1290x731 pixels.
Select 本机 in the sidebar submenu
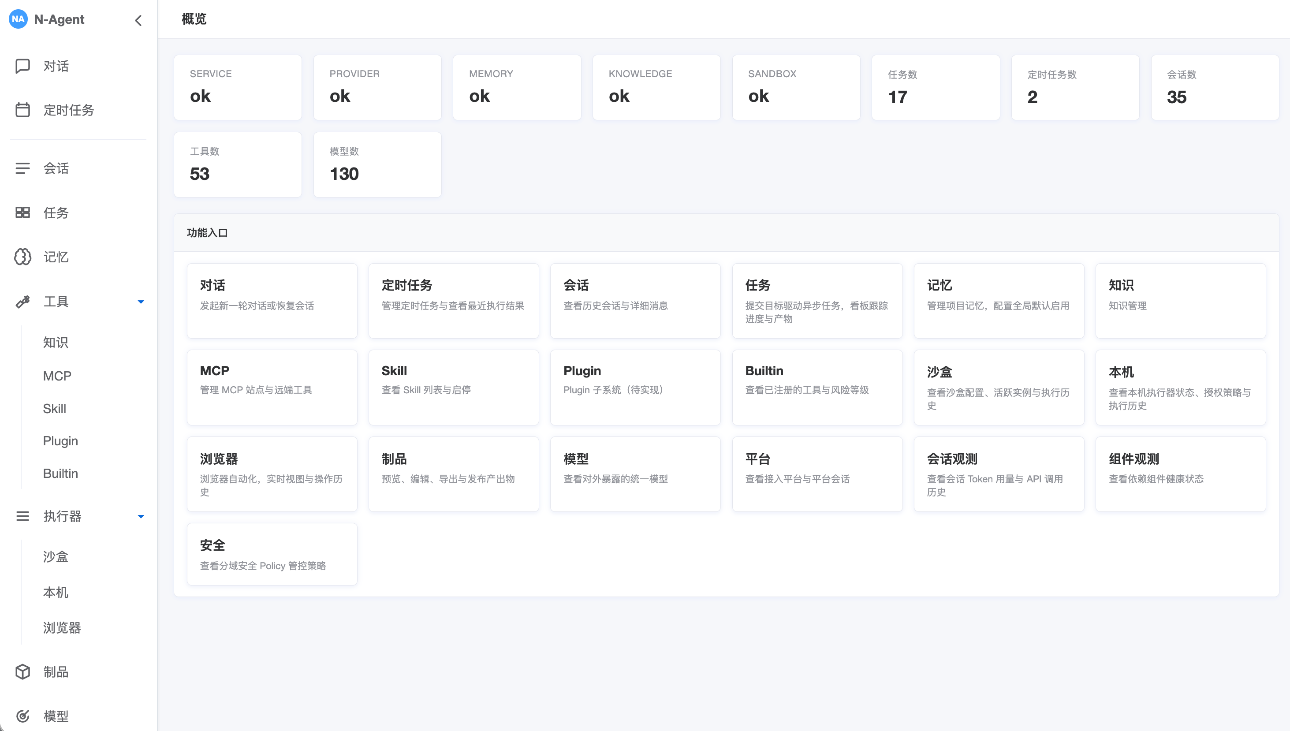pyautogui.click(x=56, y=593)
